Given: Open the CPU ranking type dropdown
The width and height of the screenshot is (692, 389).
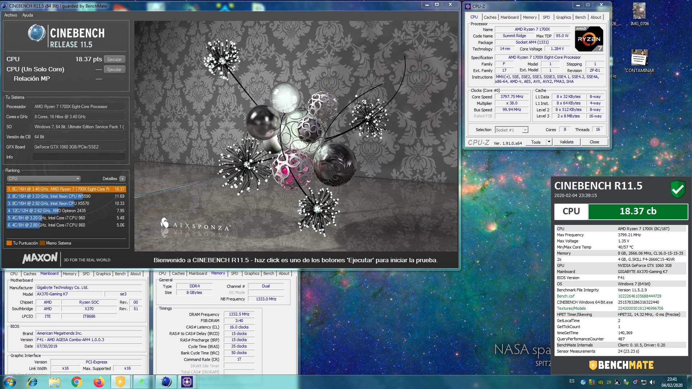Looking at the screenshot, I should point(43,179).
